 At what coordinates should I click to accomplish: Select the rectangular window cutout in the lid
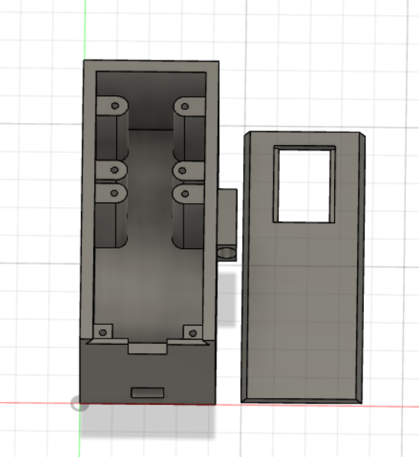pyautogui.click(x=304, y=184)
